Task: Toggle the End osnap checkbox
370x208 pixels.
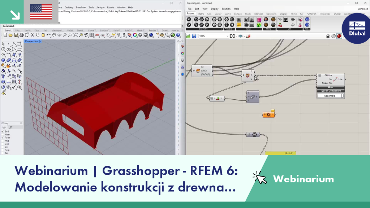Action: (x=3, y=131)
